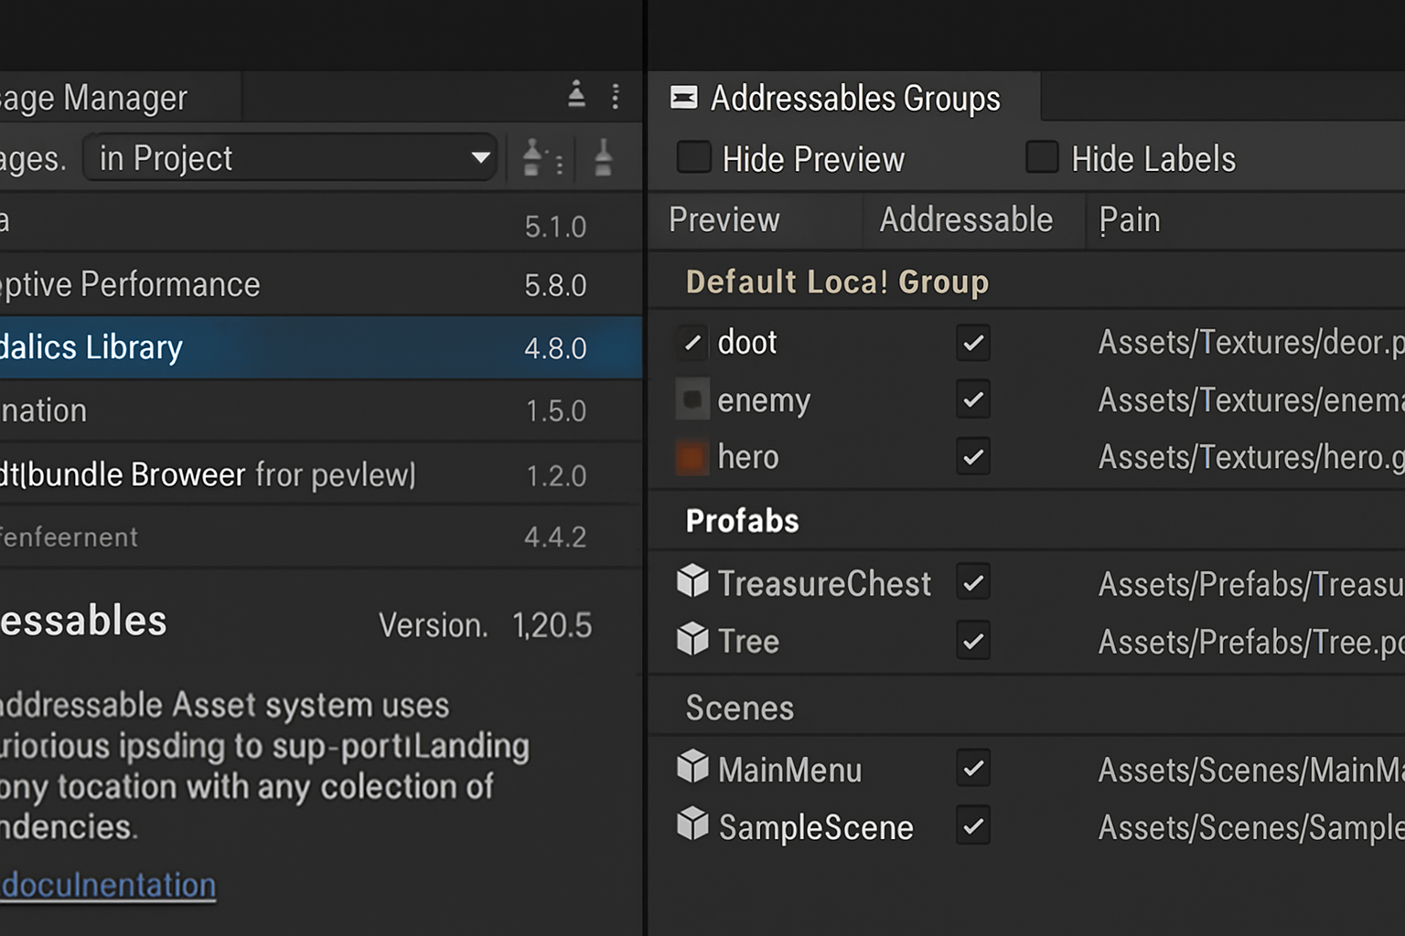Click the Addressables Groups tab icon
The image size is (1405, 936).
click(x=683, y=97)
